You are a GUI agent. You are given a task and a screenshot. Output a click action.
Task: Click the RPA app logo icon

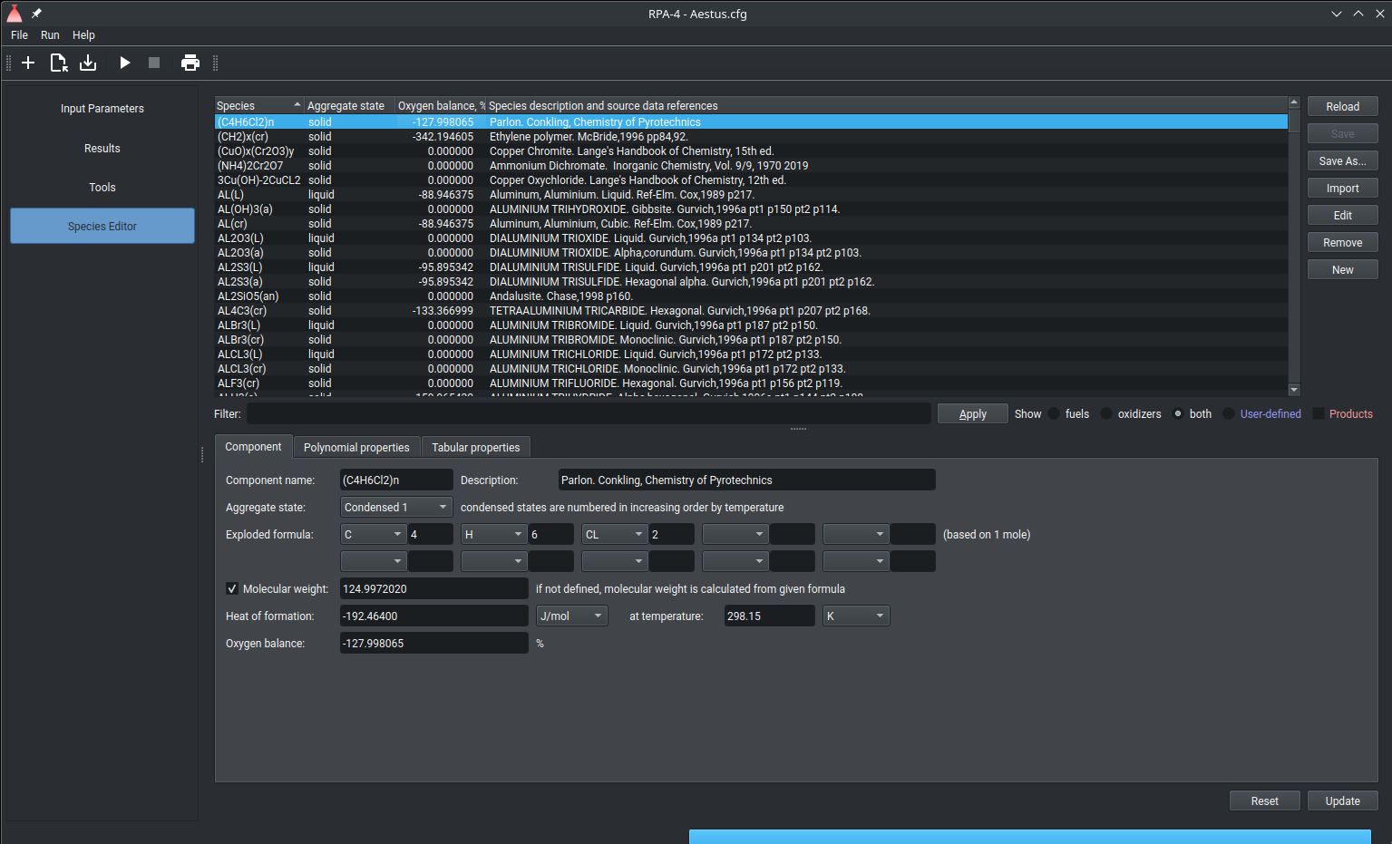[15, 14]
